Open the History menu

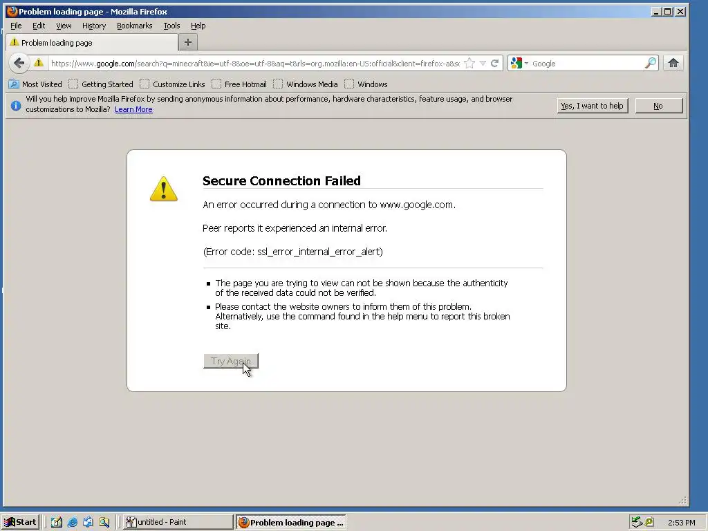click(94, 26)
